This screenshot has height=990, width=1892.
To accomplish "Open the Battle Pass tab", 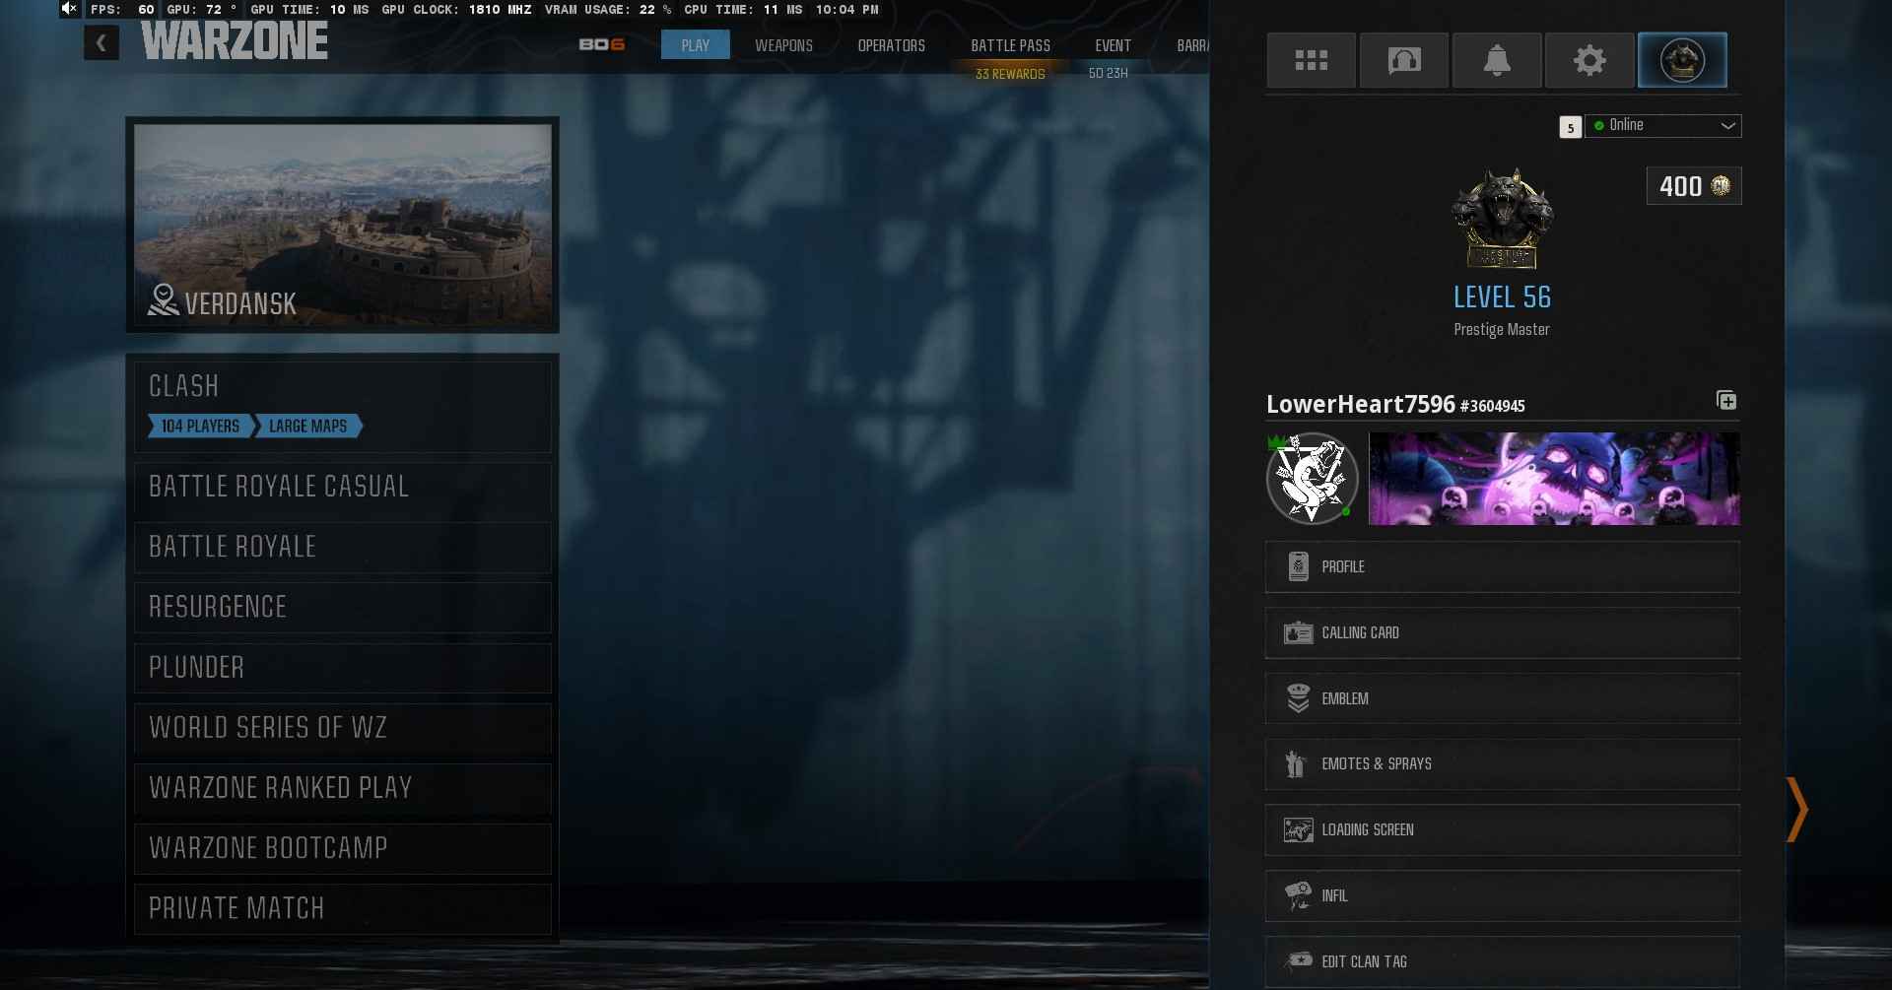I will tap(1010, 45).
